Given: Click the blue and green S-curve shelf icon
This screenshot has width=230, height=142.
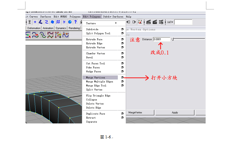Looking at the screenshot, I should point(43,35).
